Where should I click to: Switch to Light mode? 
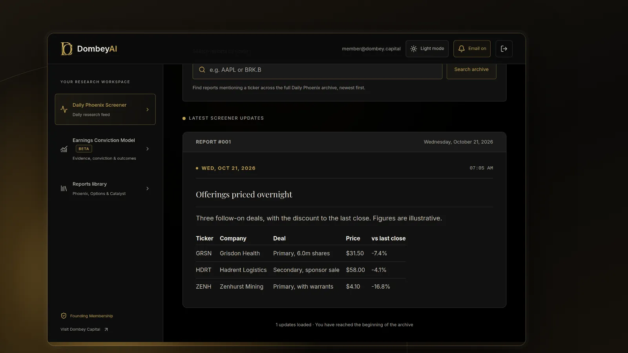(427, 49)
